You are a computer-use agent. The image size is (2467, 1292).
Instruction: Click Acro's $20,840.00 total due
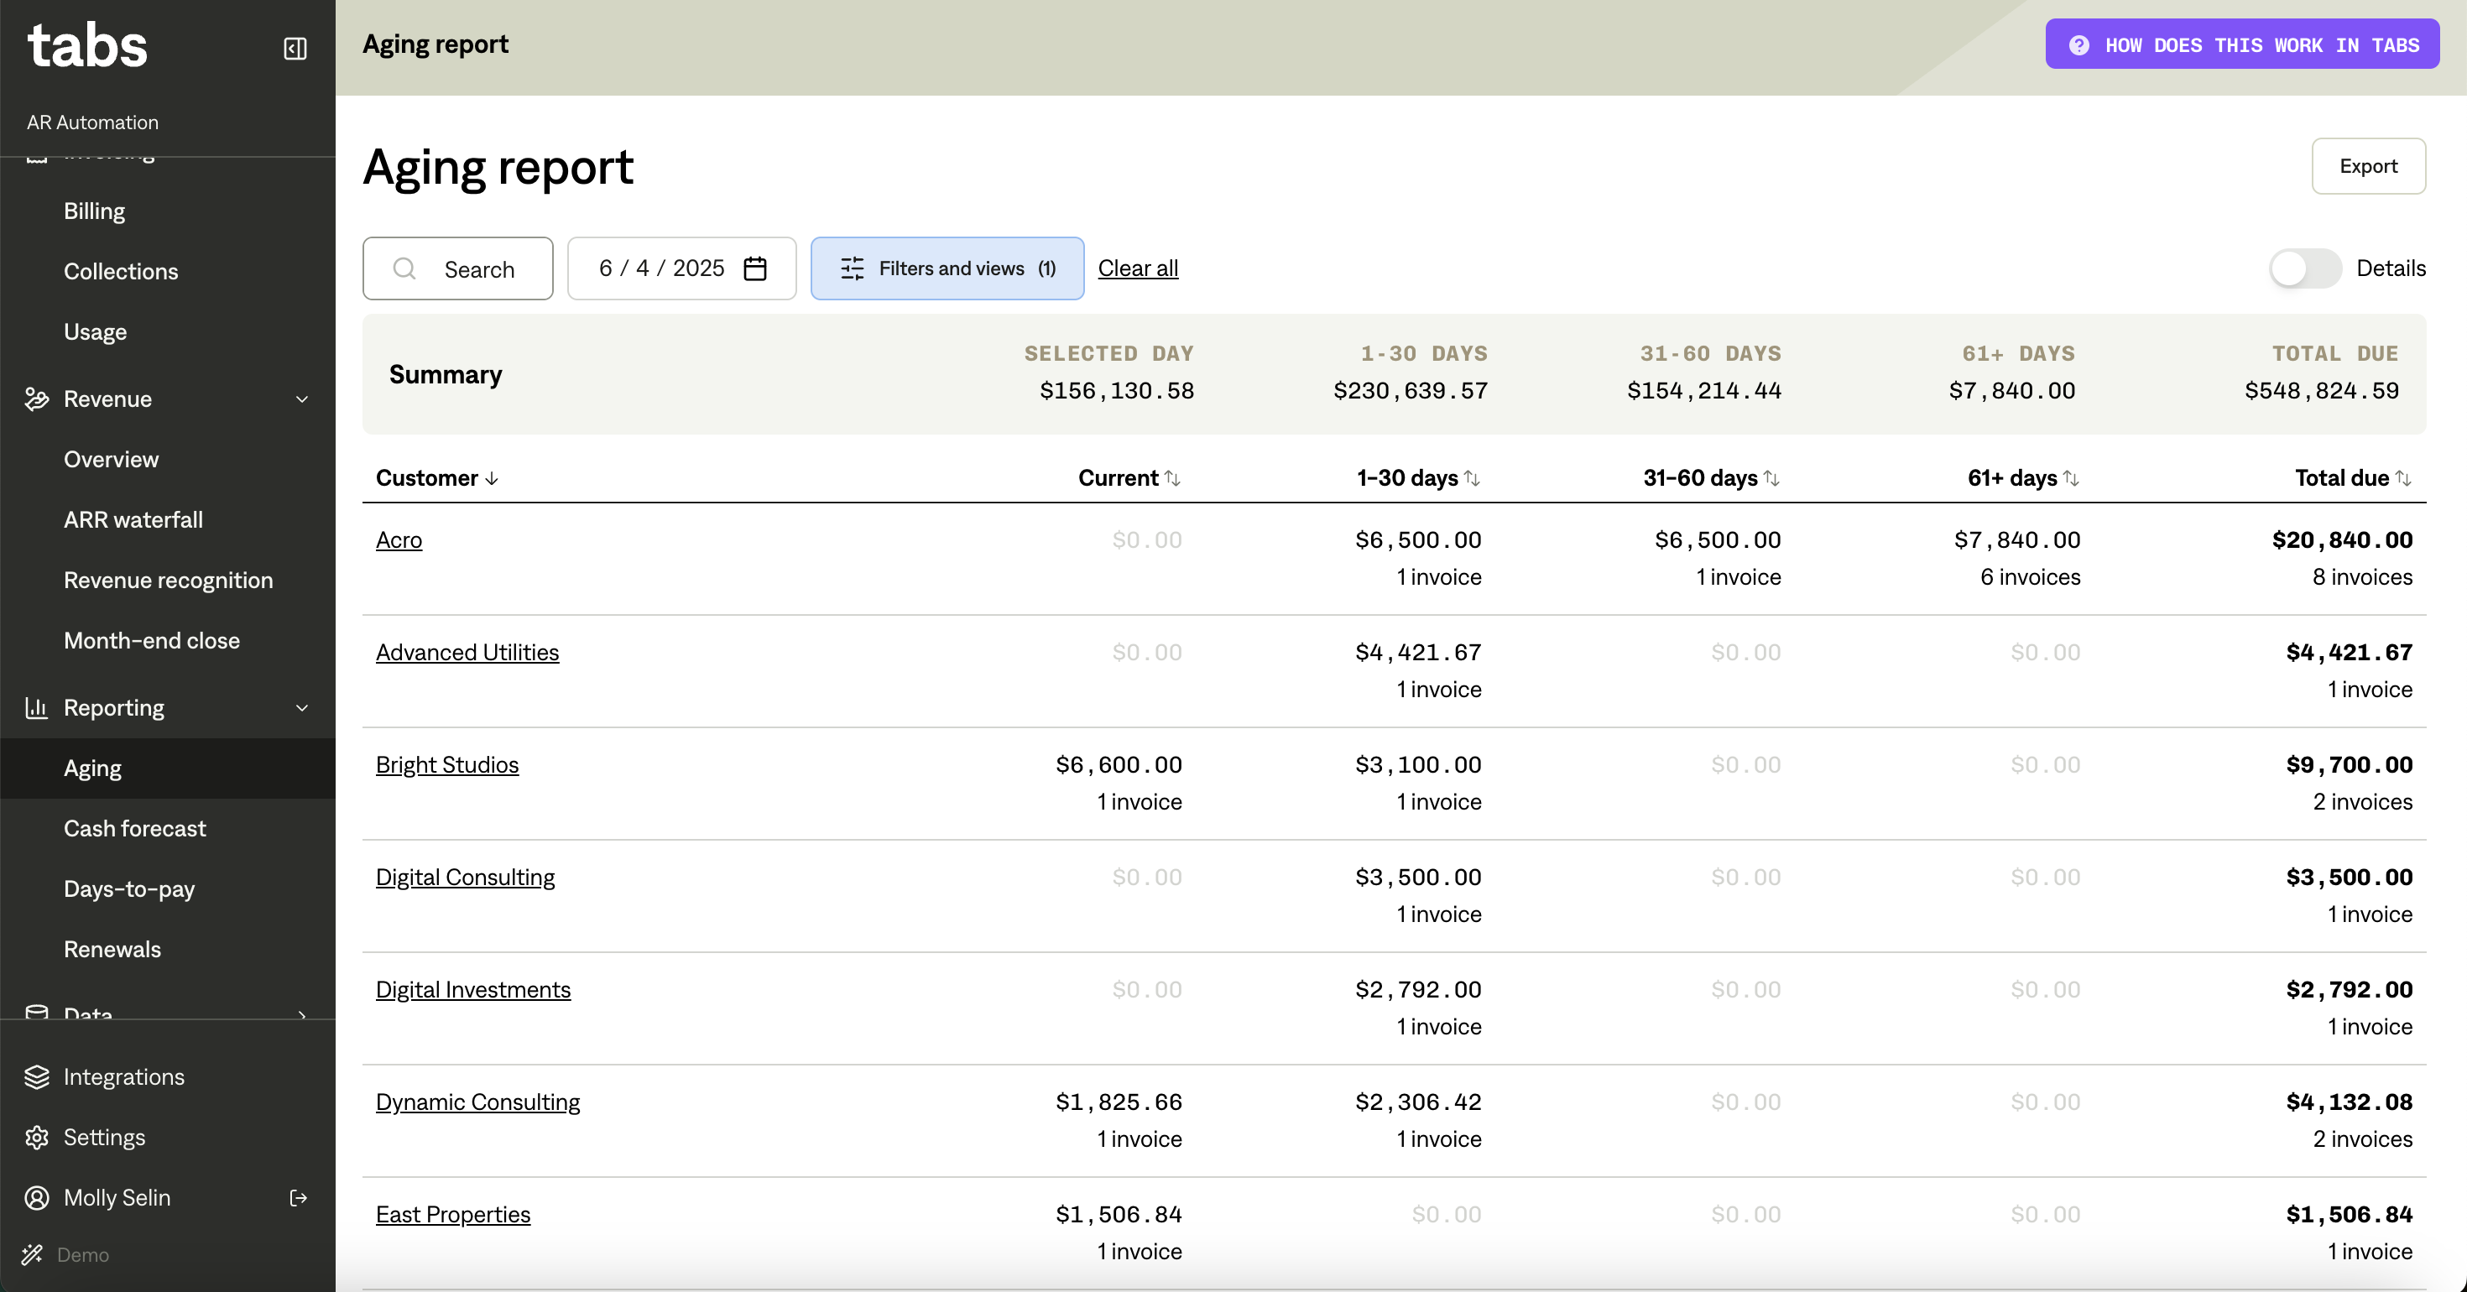tap(2343, 539)
